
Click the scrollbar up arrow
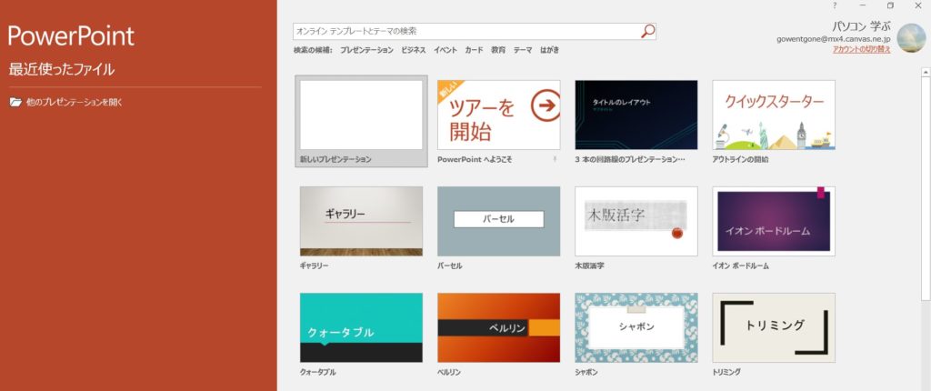click(x=925, y=72)
